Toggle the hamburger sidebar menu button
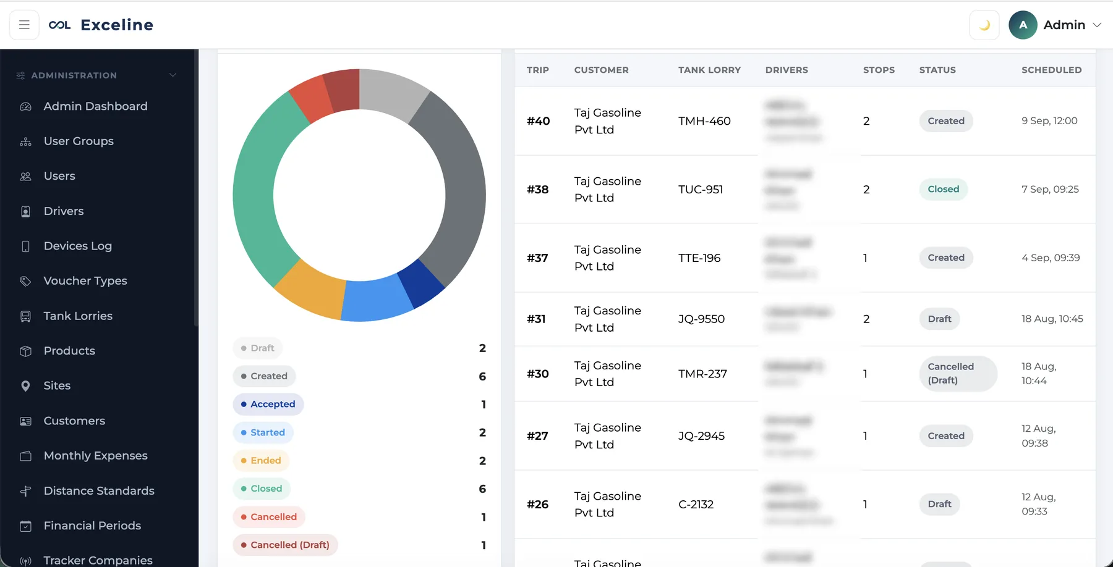The image size is (1113, 567). click(24, 25)
